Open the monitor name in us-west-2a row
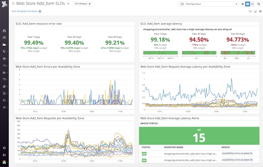The image size is (263, 167). 191,154
